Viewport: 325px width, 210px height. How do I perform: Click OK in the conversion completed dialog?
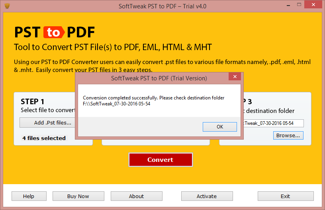(x=220, y=126)
